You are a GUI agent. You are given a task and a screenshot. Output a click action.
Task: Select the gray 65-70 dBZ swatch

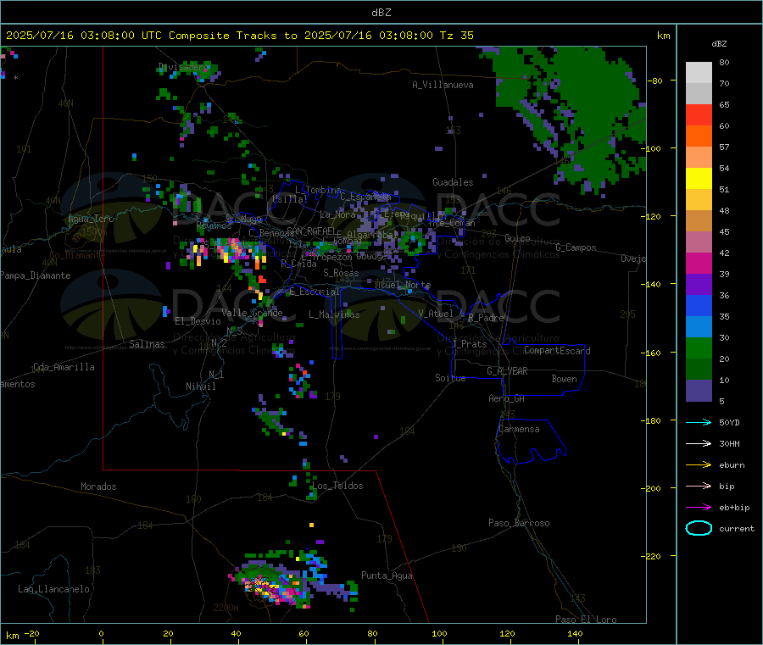[x=699, y=94]
